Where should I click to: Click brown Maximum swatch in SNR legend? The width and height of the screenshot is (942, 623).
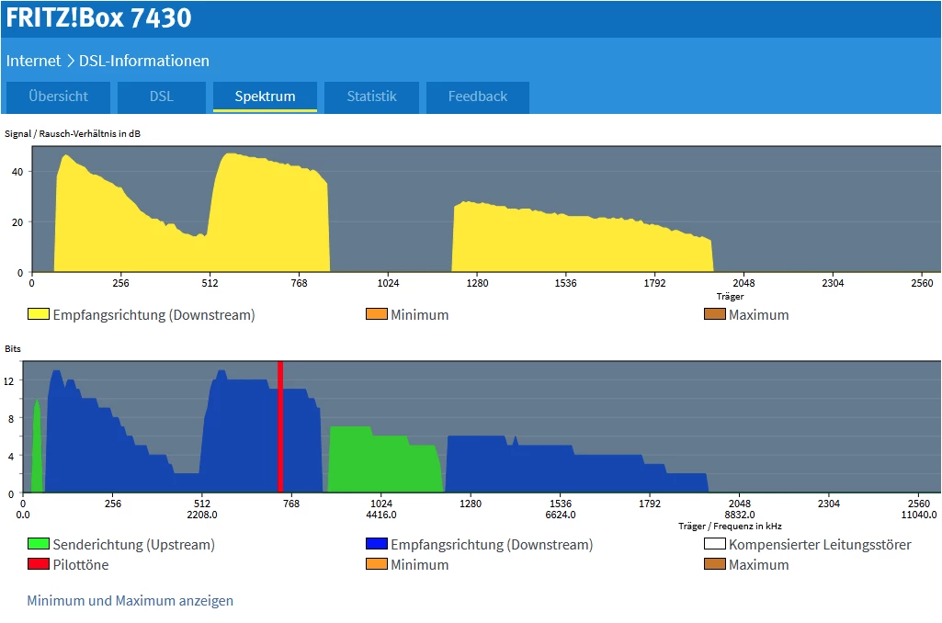[715, 314]
